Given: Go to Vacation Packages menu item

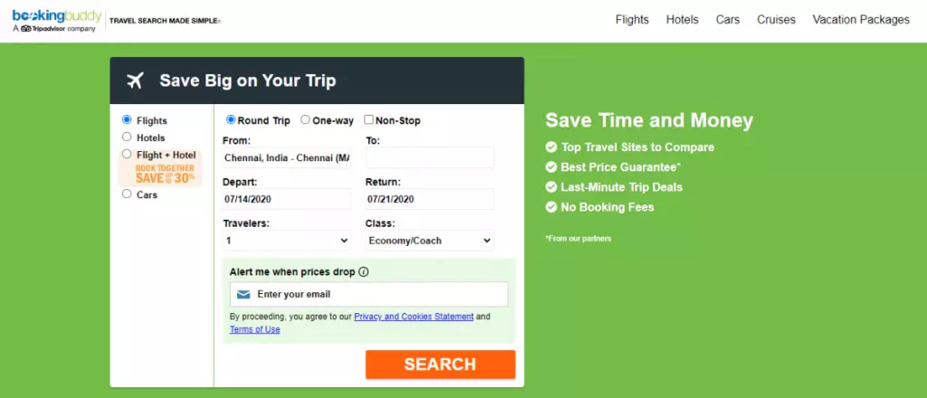Looking at the screenshot, I should pyautogui.click(x=861, y=20).
